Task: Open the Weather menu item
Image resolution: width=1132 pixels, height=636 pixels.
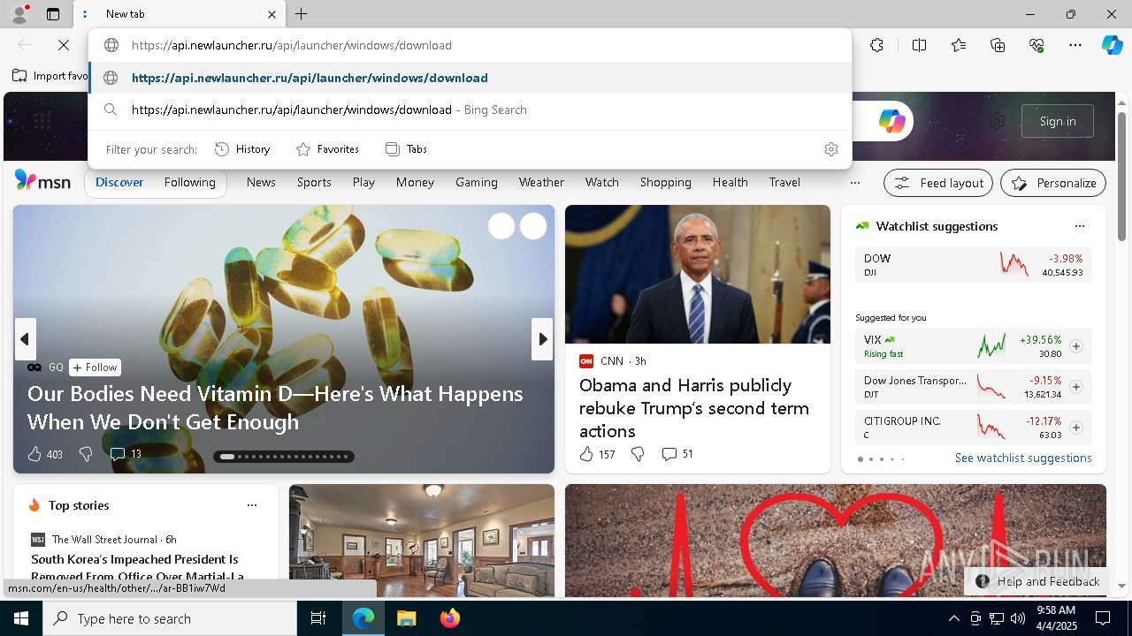Action: (x=541, y=182)
